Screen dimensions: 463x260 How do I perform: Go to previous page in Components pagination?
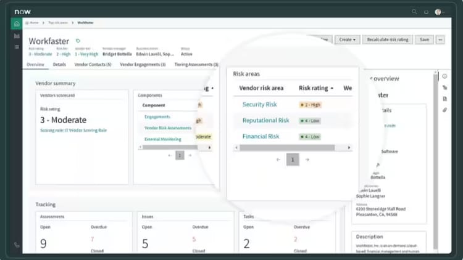tap(170, 155)
